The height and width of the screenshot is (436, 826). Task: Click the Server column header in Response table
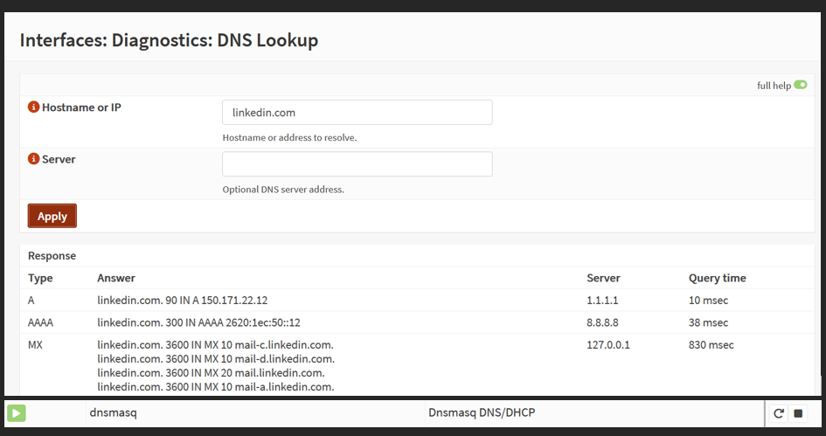603,278
